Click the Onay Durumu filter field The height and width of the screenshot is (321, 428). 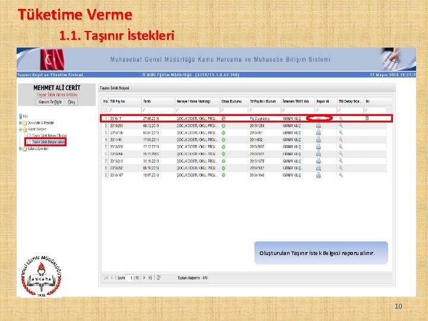[234, 110]
